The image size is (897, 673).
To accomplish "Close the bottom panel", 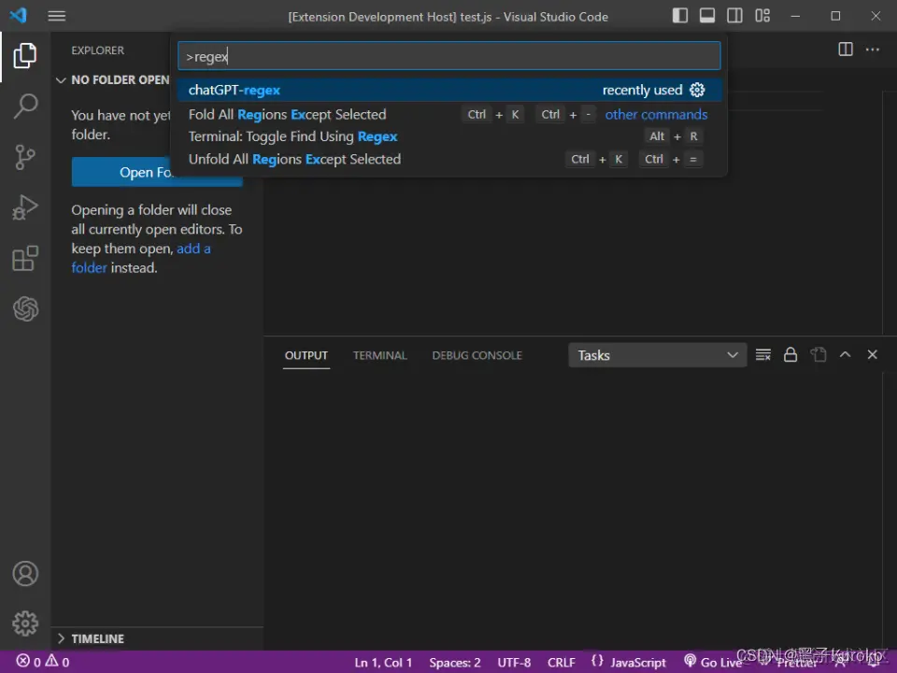I will tap(873, 355).
